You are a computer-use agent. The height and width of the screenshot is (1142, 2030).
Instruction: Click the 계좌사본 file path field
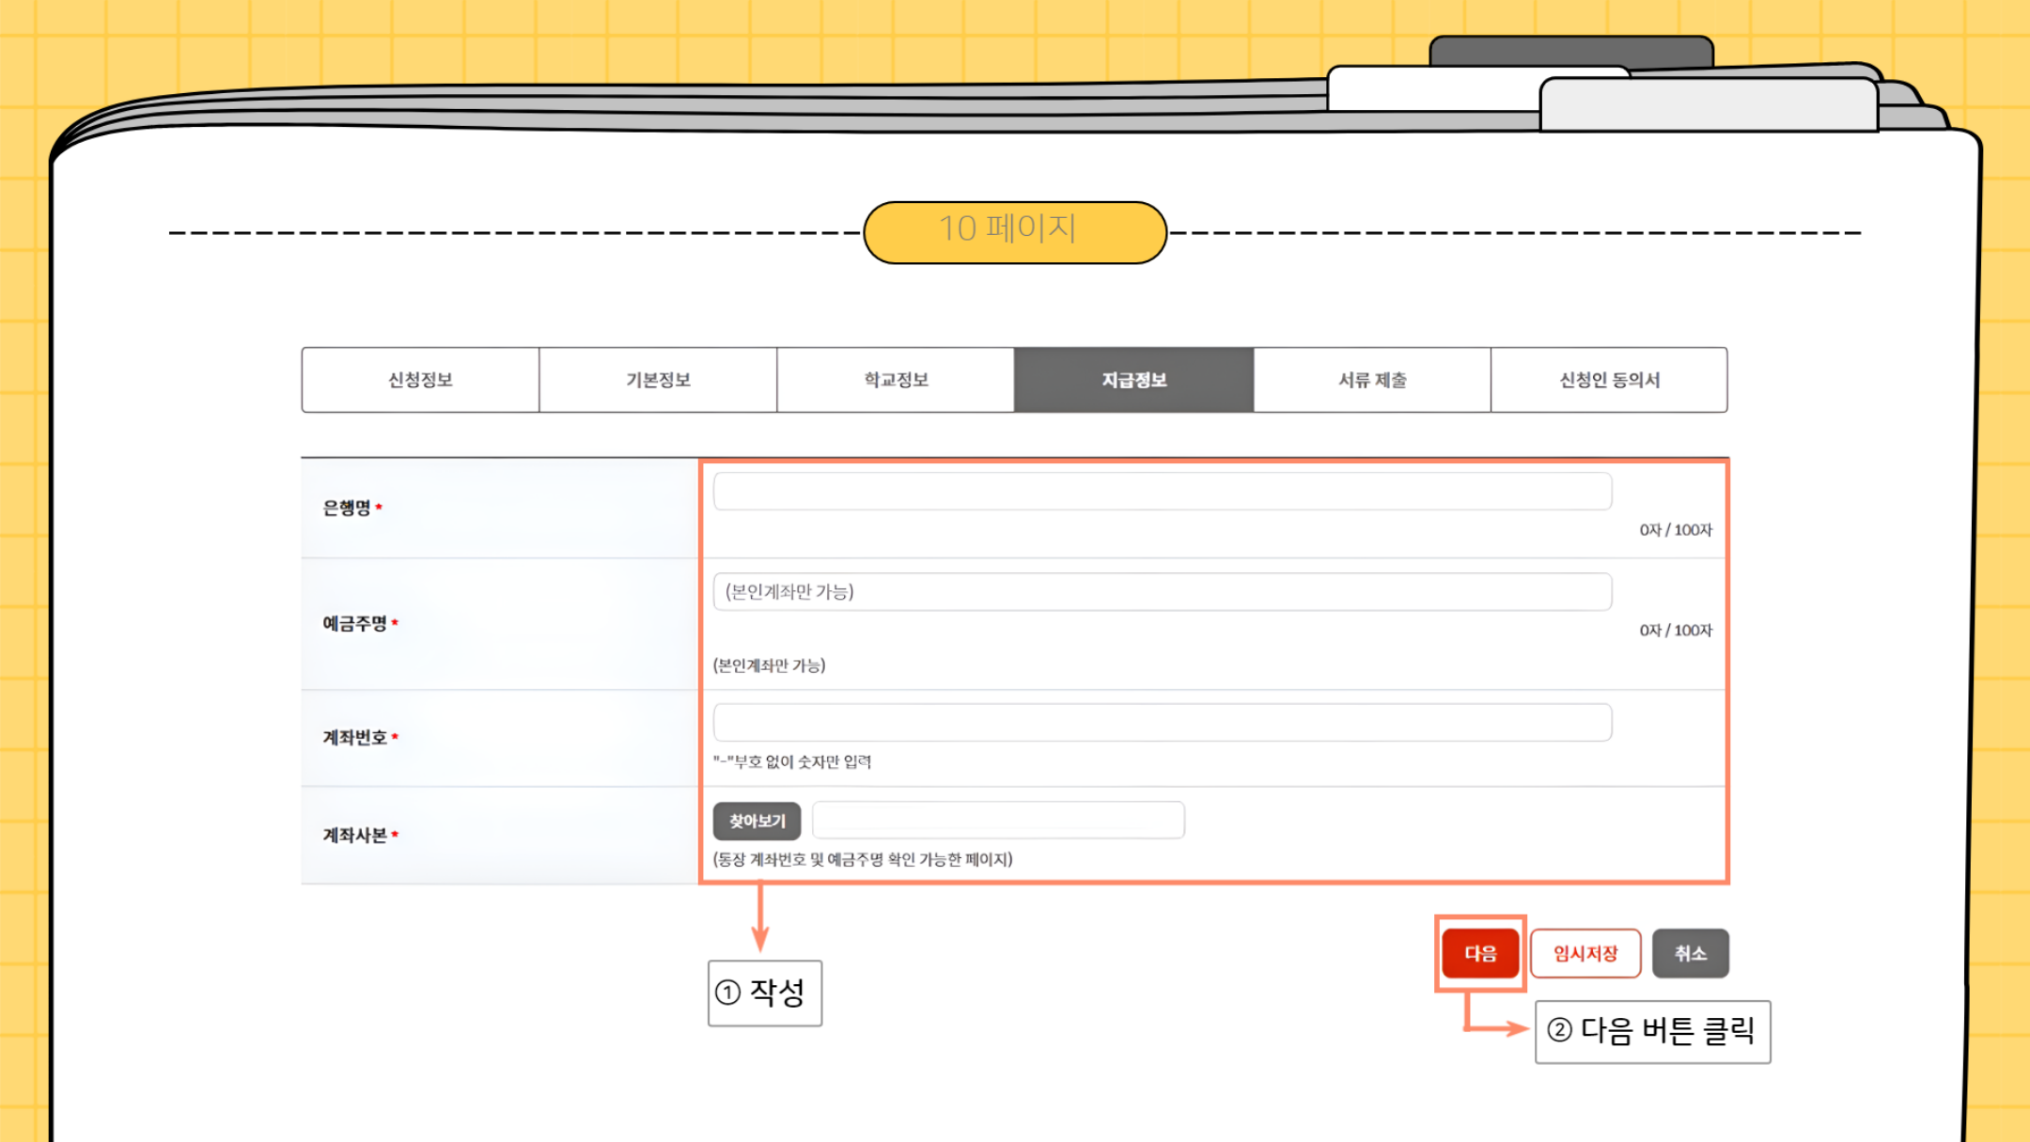pyautogui.click(x=997, y=821)
